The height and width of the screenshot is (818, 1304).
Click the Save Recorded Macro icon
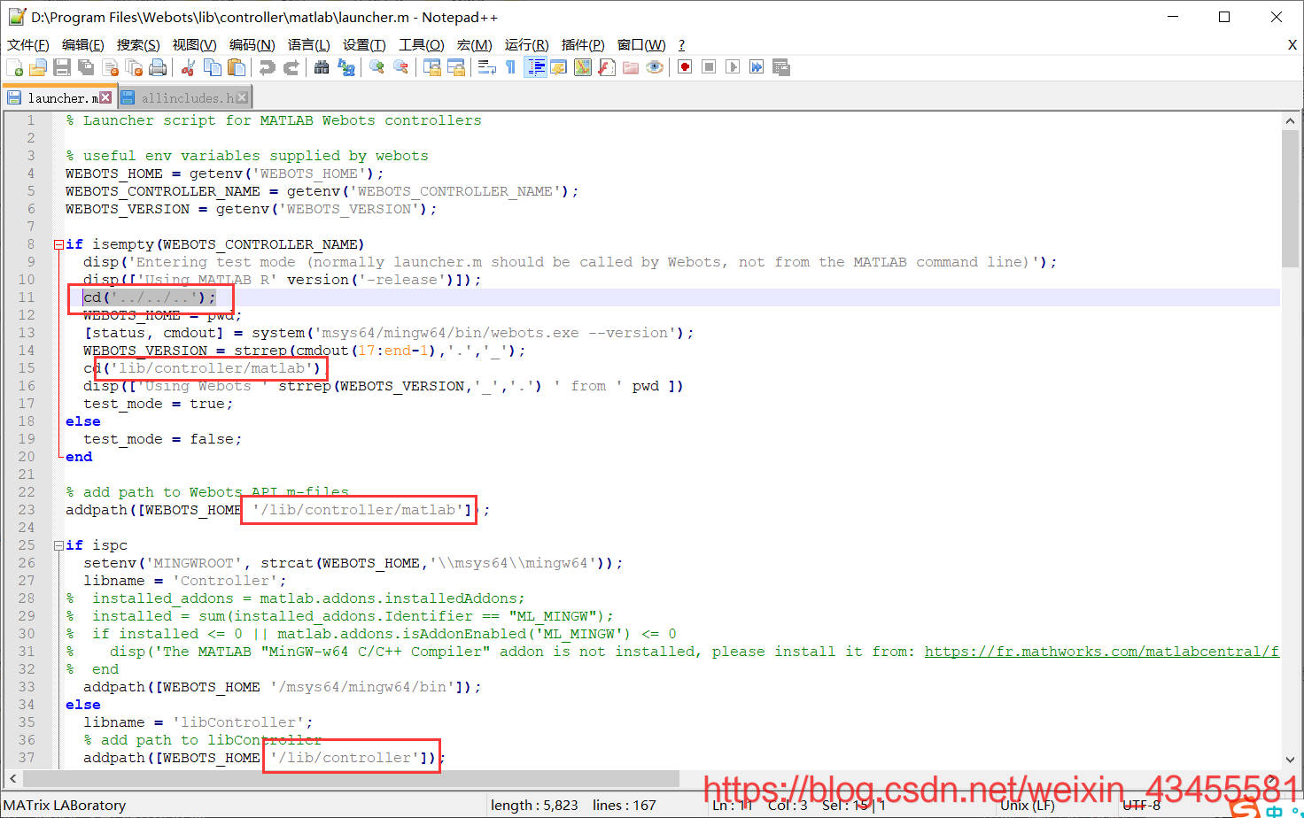coord(780,67)
